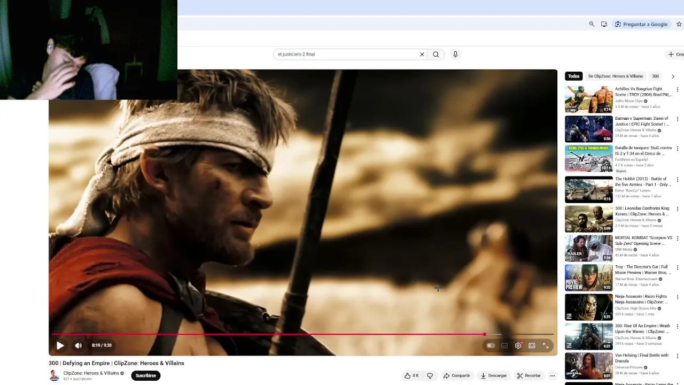Open Achilles Vs Boagrius Fight Scene thumbnail
Viewport: 684px width, 385px height.
coord(589,99)
